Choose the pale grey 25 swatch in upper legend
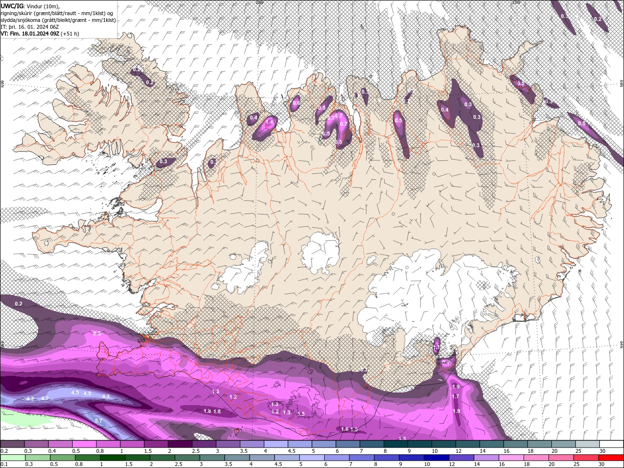 pyautogui.click(x=588, y=444)
